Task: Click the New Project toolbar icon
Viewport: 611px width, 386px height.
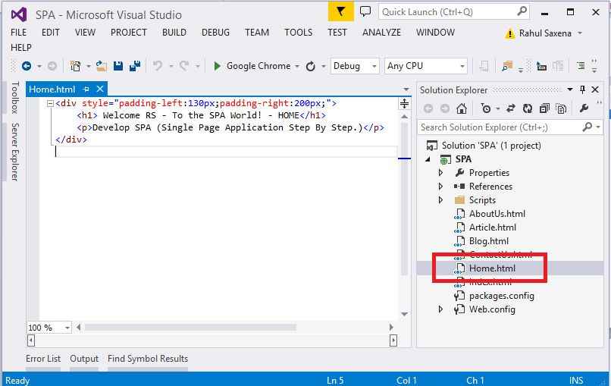Action: pos(75,66)
